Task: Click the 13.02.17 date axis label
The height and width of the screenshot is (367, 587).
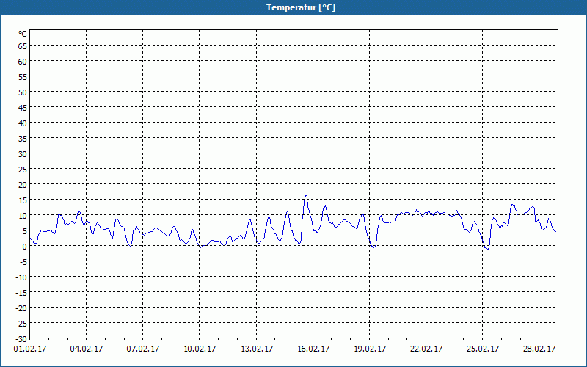Action: pyautogui.click(x=256, y=349)
